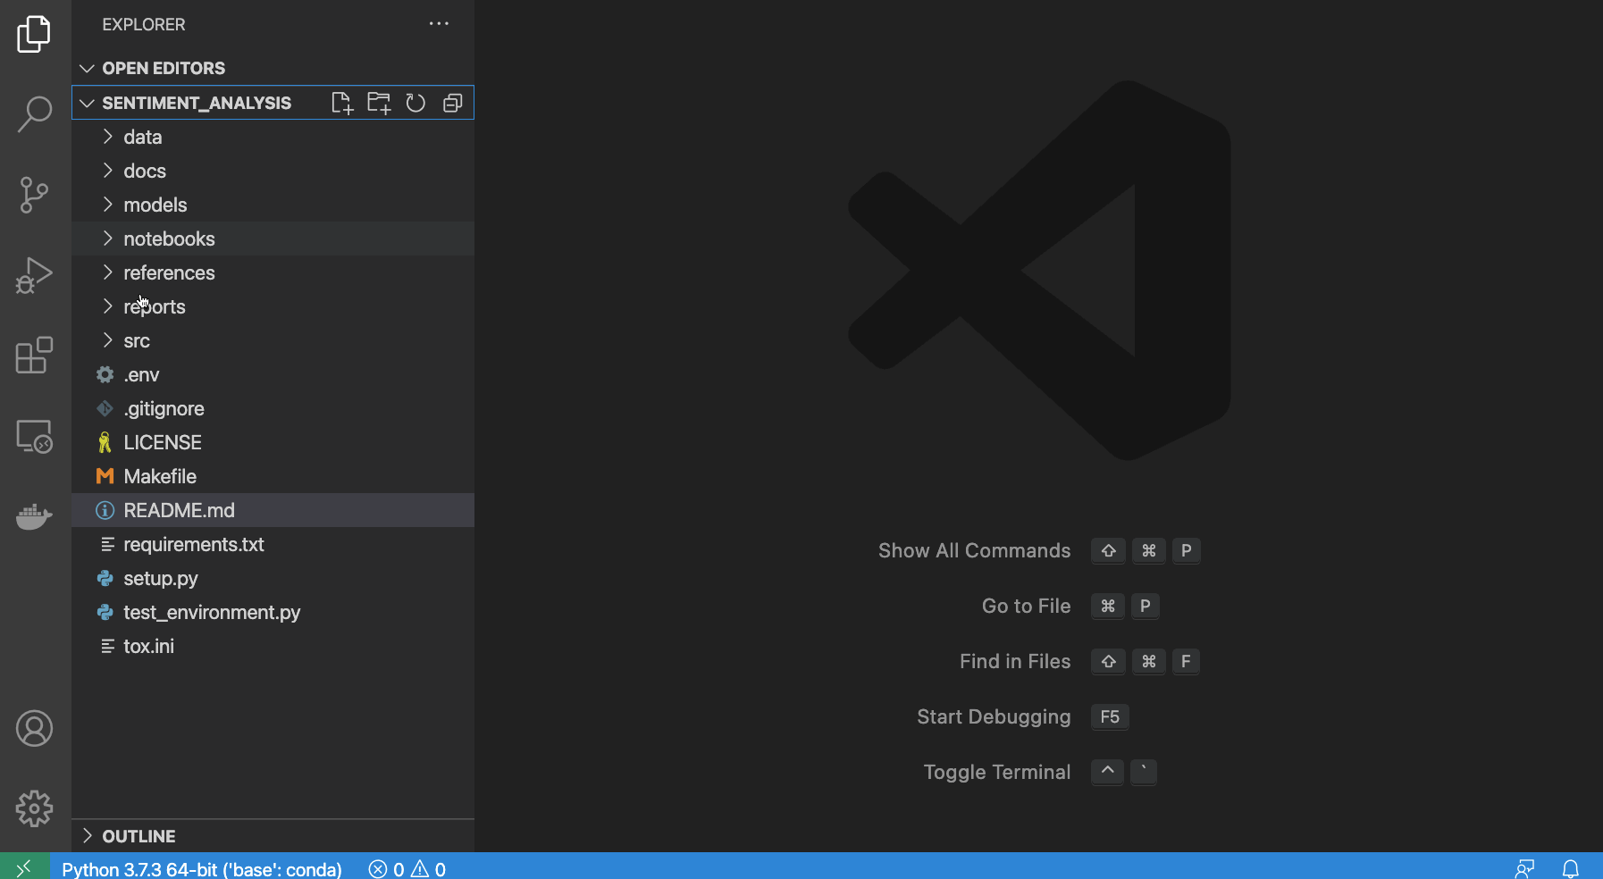Open the feedback icon in status bar
1603x879 pixels.
[x=1524, y=868]
